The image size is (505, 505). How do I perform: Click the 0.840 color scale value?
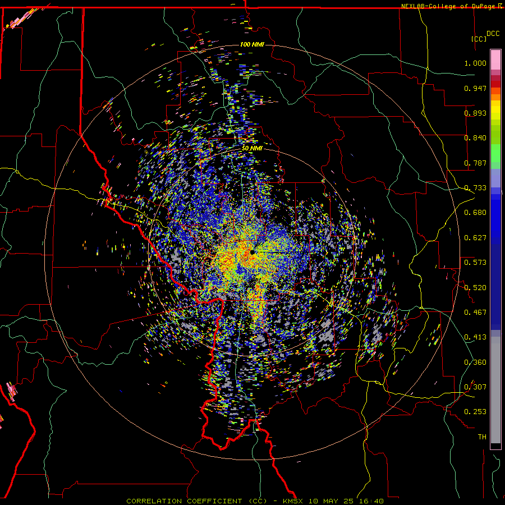[475, 138]
